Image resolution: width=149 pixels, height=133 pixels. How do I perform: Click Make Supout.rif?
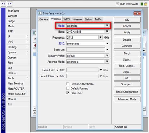point(17,94)
